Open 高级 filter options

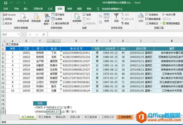[125, 24]
